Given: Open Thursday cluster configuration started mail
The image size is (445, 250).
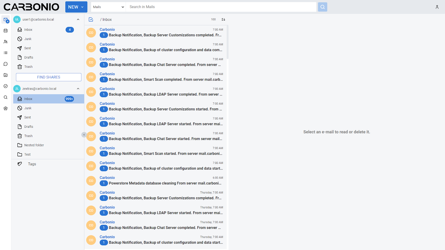Looking at the screenshot, I should pyautogui.click(x=155, y=240).
